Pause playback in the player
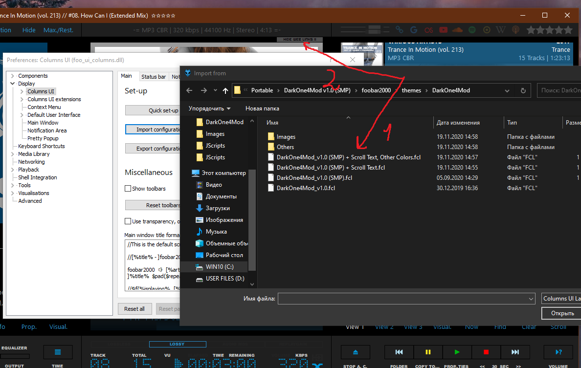The width and height of the screenshot is (581, 368). pyautogui.click(x=428, y=352)
